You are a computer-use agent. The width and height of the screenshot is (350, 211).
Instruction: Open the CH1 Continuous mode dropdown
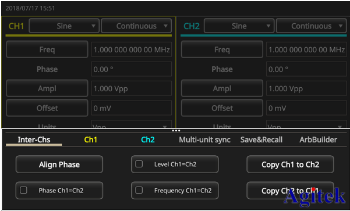click(136, 26)
